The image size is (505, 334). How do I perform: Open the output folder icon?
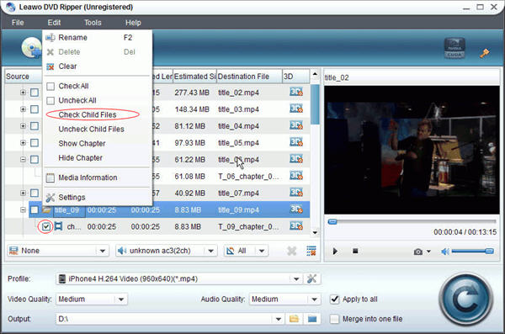tap(294, 319)
